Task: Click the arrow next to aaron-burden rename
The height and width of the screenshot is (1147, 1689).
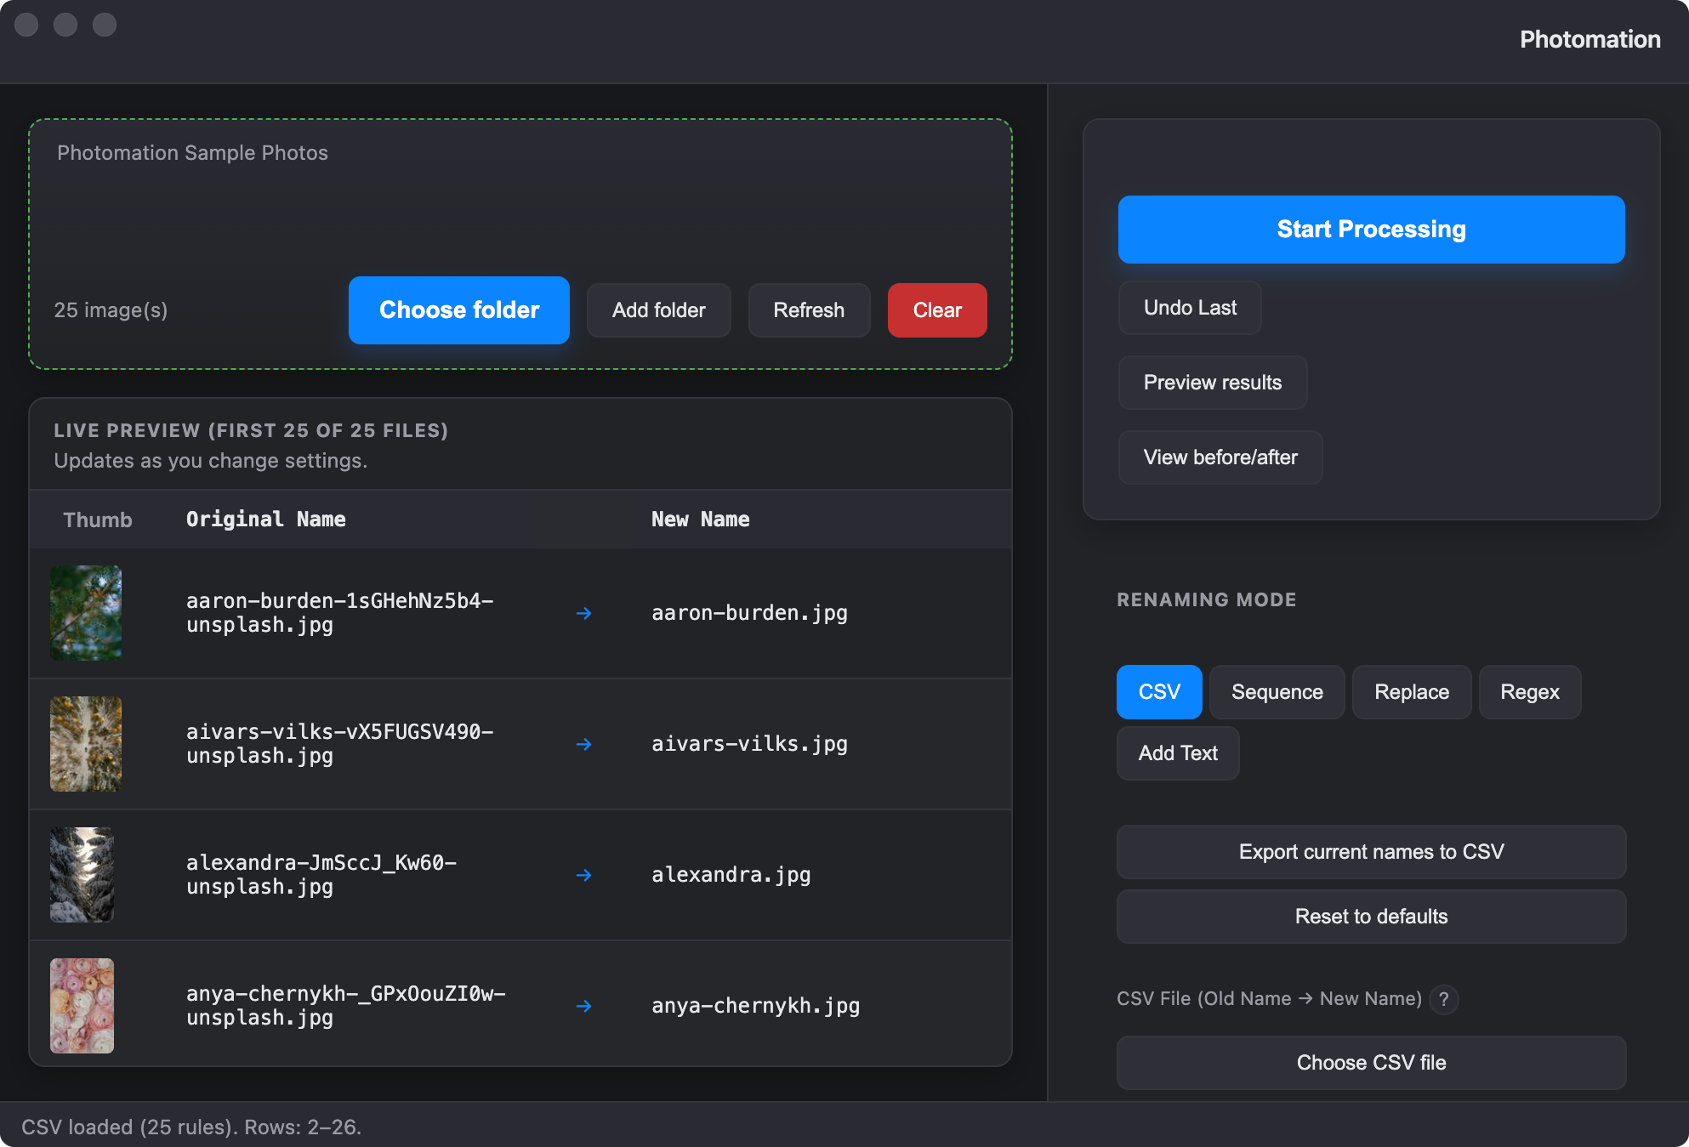Action: tap(584, 613)
